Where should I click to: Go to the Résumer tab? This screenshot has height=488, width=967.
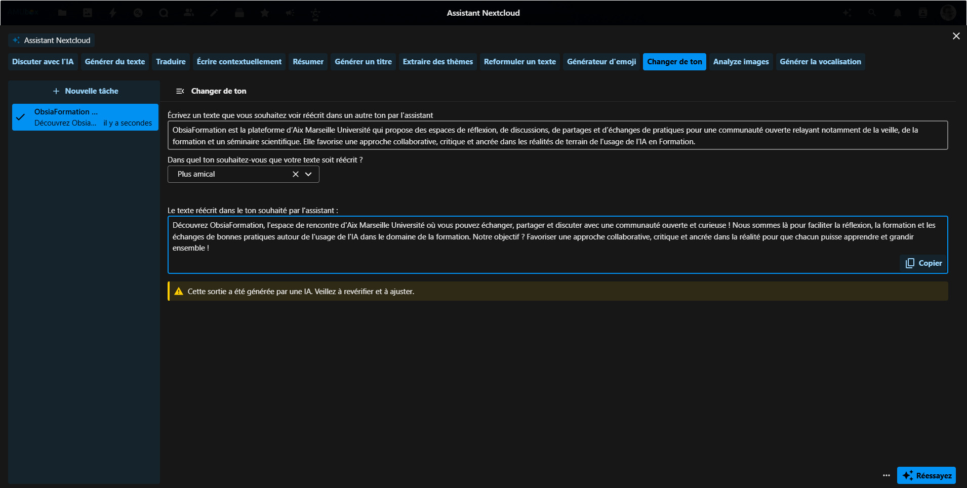click(308, 62)
